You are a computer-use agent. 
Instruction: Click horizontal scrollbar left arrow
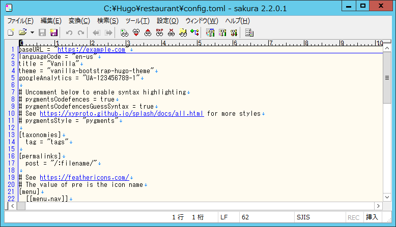point(13,206)
